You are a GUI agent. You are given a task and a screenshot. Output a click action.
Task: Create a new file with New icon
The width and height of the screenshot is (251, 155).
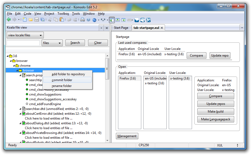[25, 20]
